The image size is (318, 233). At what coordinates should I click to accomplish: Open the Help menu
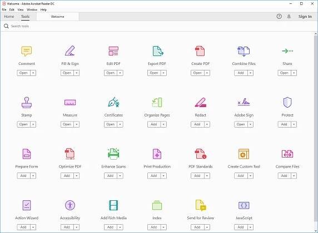(43, 9)
